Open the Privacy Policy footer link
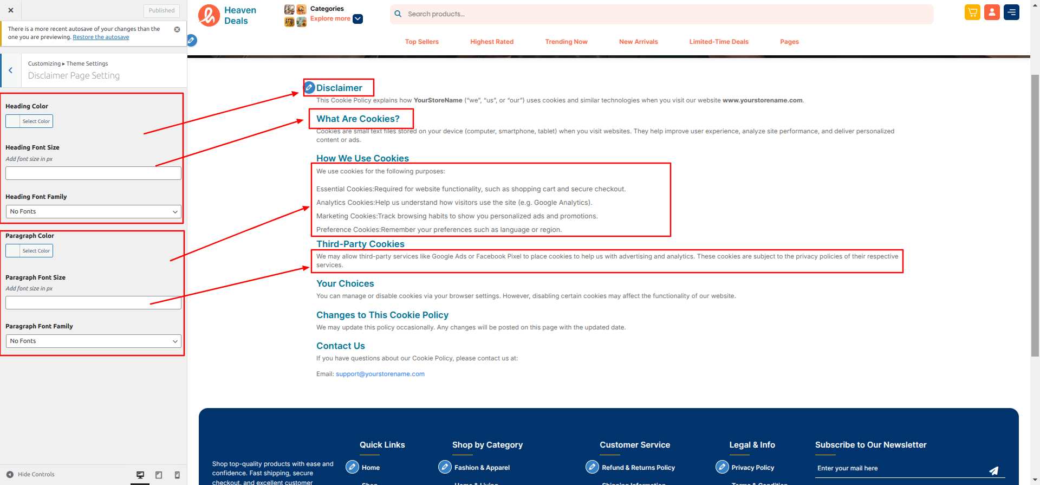Screen dimensions: 1040x485 753,468
